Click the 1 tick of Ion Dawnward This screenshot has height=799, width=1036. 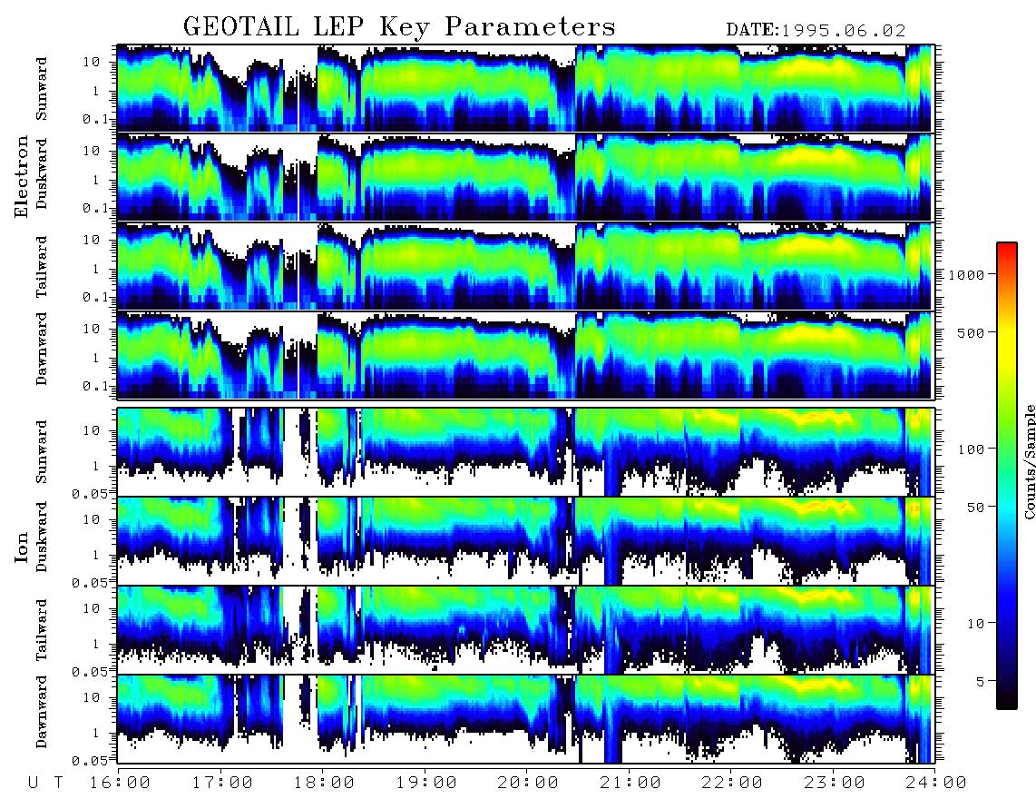pyautogui.click(x=96, y=733)
